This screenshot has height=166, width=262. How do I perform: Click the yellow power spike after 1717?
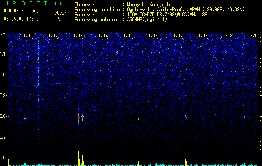point(186,162)
